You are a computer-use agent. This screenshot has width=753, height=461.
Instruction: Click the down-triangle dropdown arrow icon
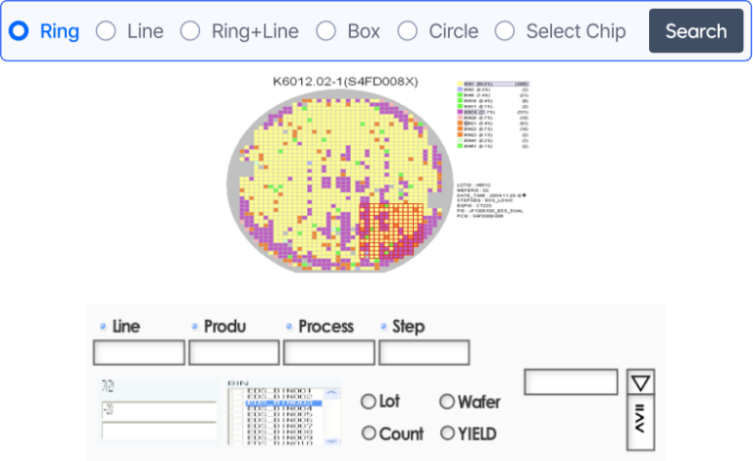pos(640,382)
